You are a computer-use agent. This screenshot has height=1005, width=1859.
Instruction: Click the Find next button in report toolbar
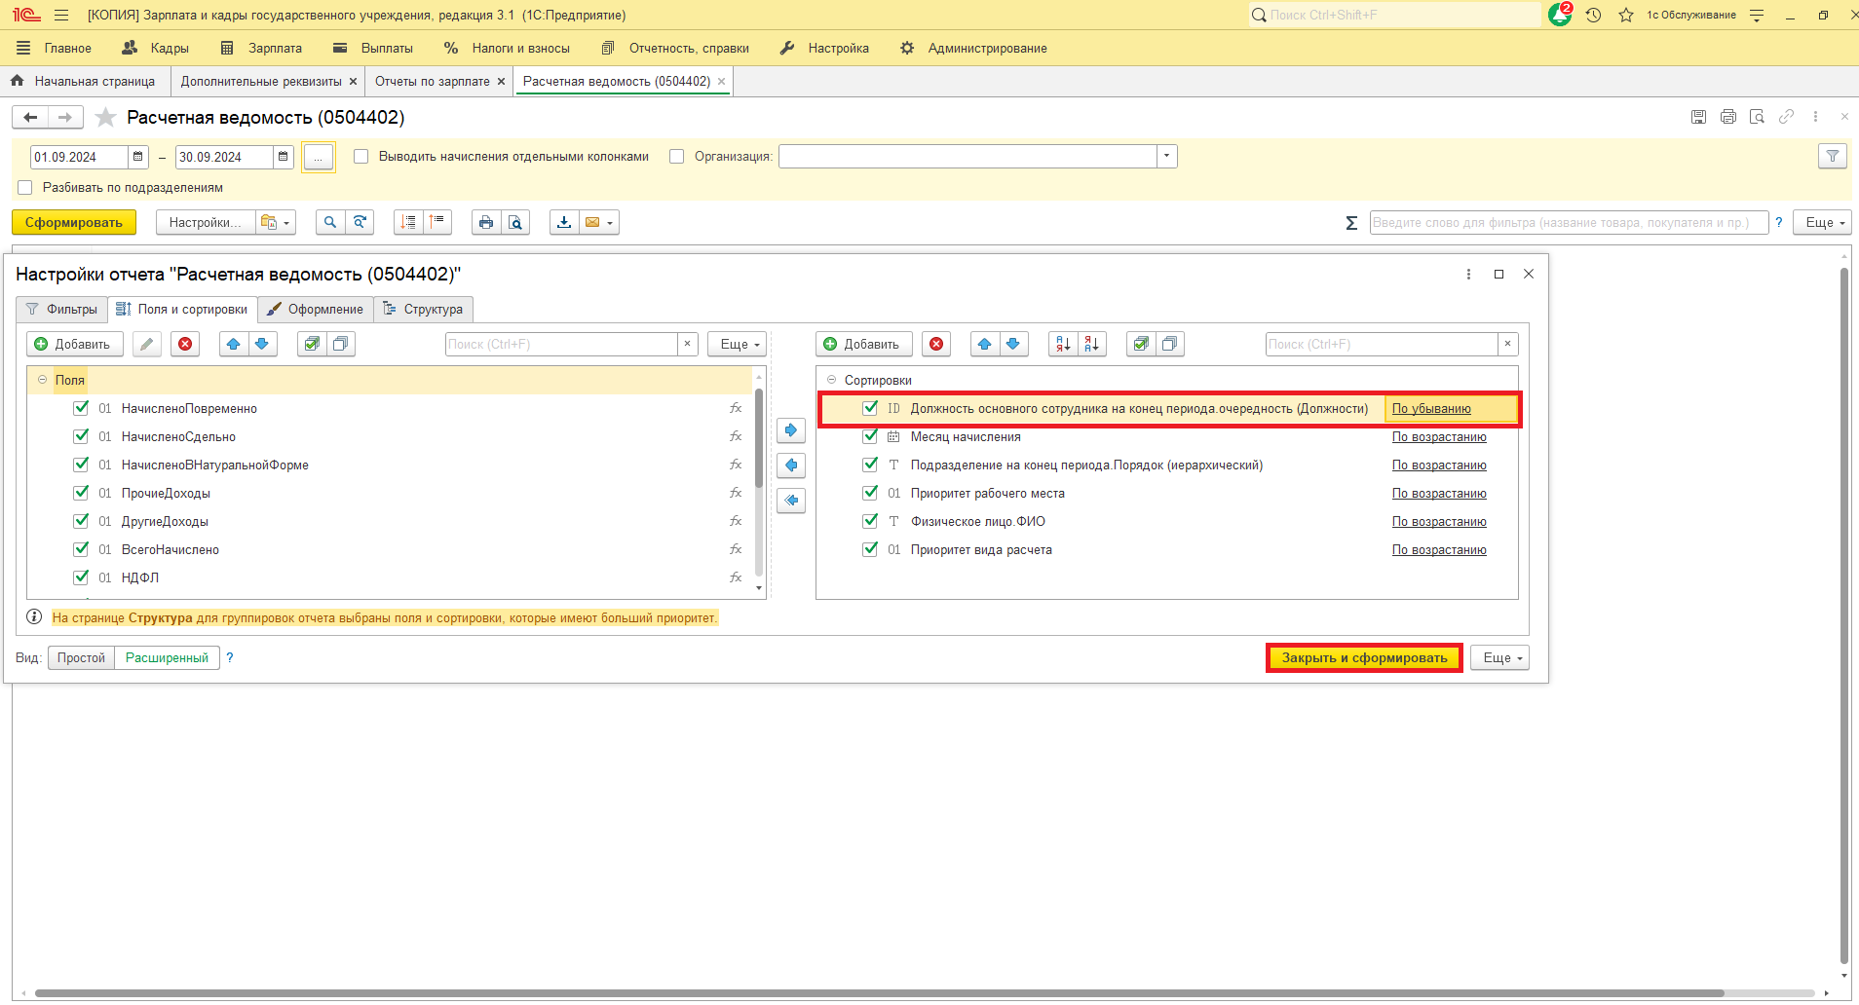(360, 222)
